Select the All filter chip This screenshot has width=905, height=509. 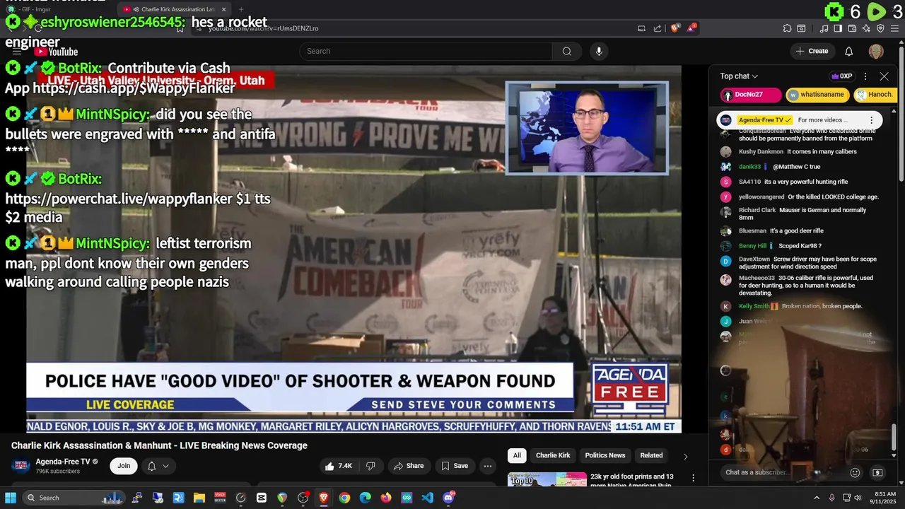[517, 455]
